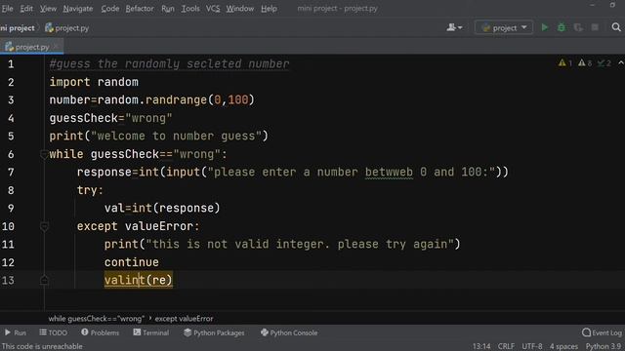
Task: Click the Python 3.9 interpreter selector
Action: tap(604, 346)
